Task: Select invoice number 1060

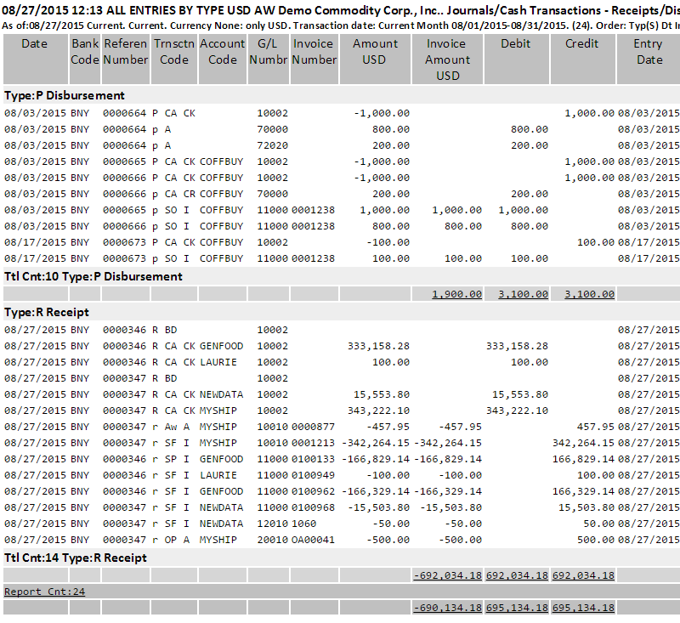Action: click(304, 524)
